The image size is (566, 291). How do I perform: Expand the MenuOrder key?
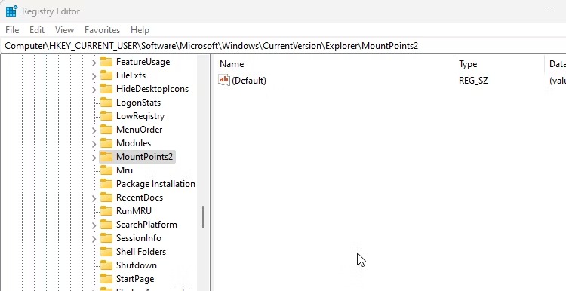point(94,130)
